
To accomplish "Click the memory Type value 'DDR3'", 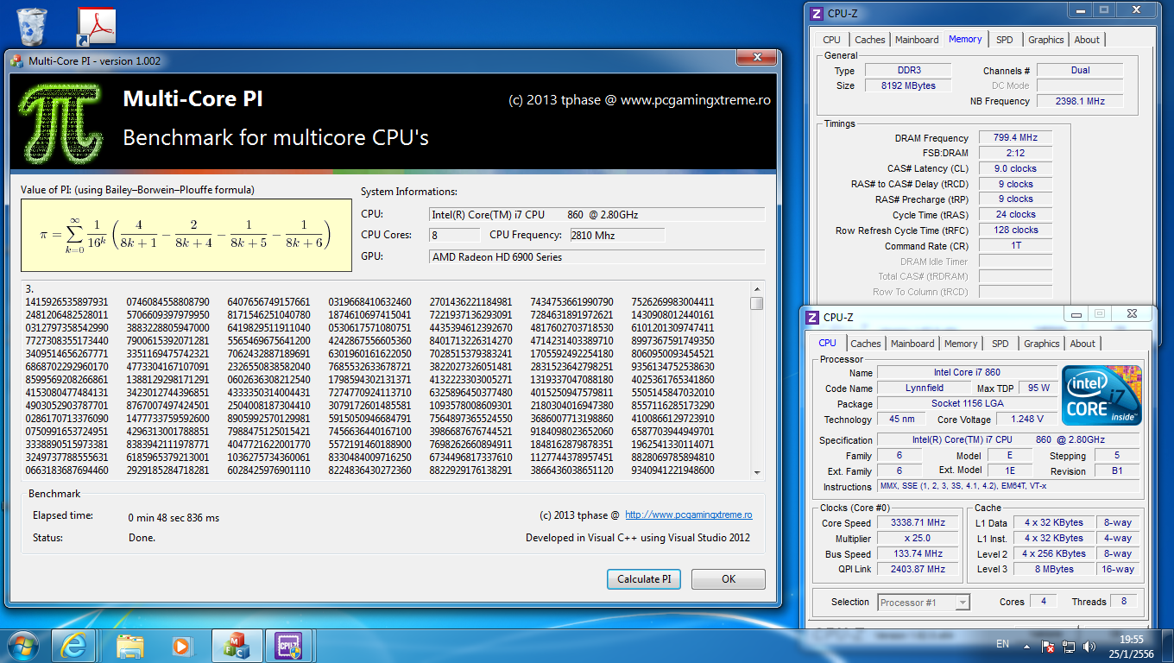I will (x=908, y=71).
